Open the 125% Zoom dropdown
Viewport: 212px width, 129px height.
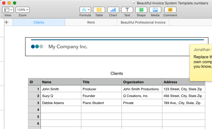point(23,10)
